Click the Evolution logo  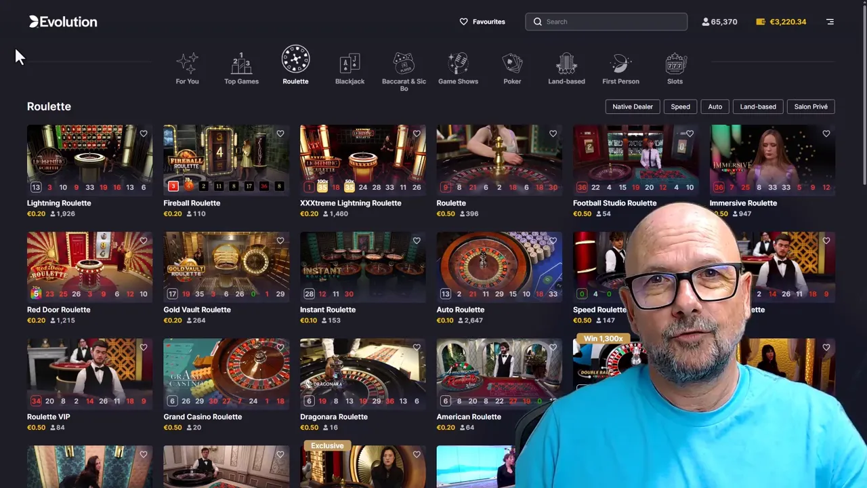point(63,22)
